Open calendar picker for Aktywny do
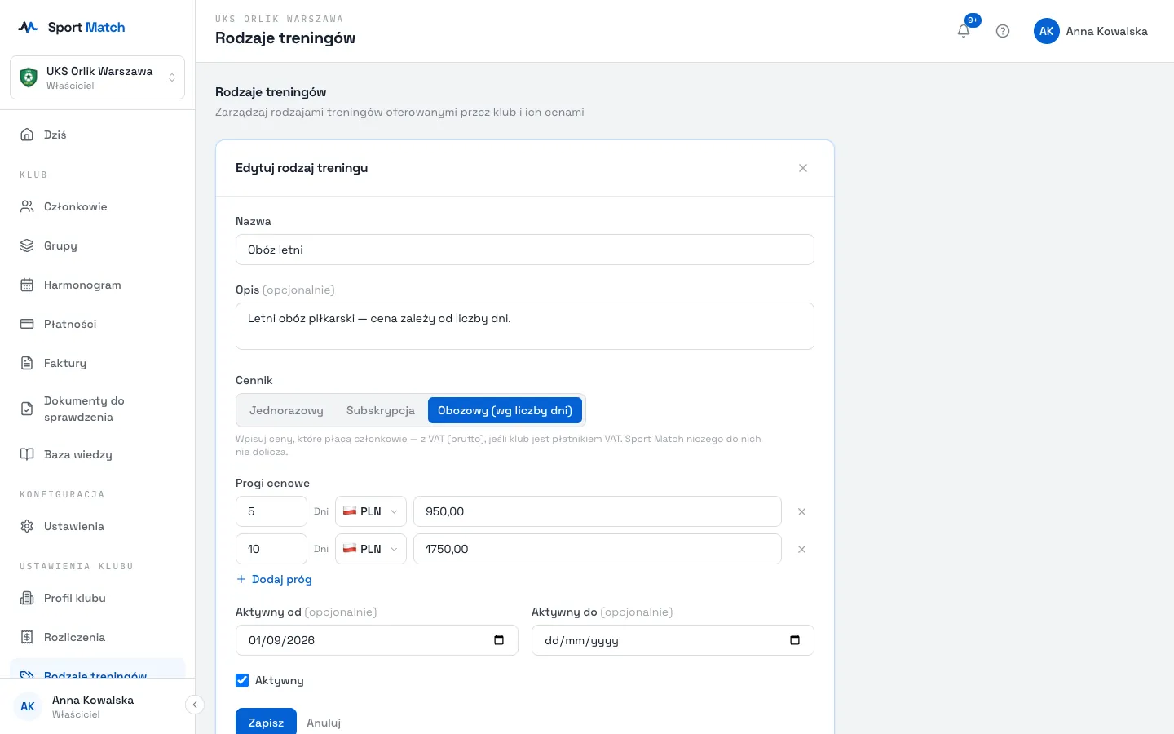This screenshot has height=734, width=1174. (795, 640)
